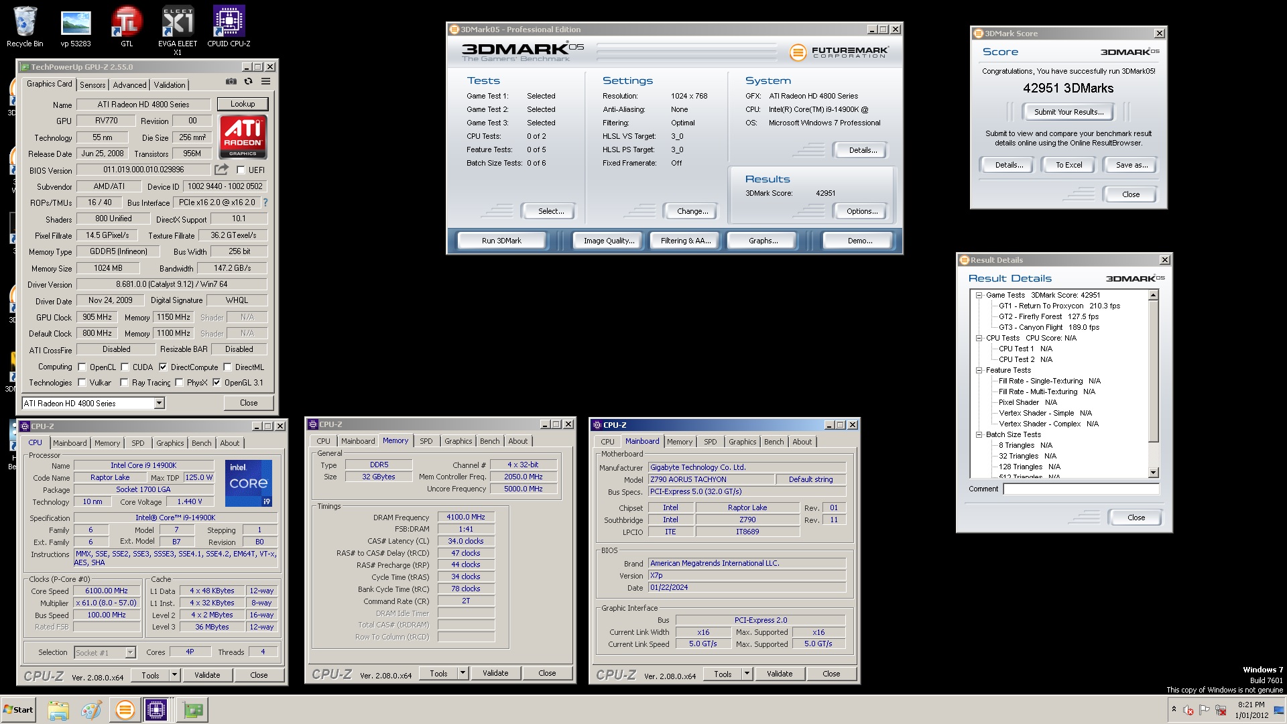Click the Save as button in 3DMark Score
The image size is (1287, 724).
[1131, 165]
